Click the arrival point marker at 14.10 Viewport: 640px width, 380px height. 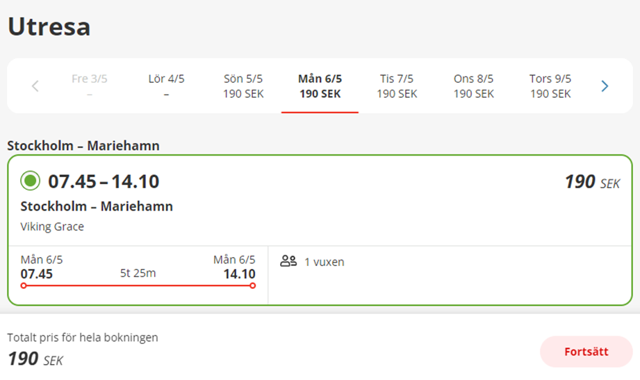(x=253, y=286)
